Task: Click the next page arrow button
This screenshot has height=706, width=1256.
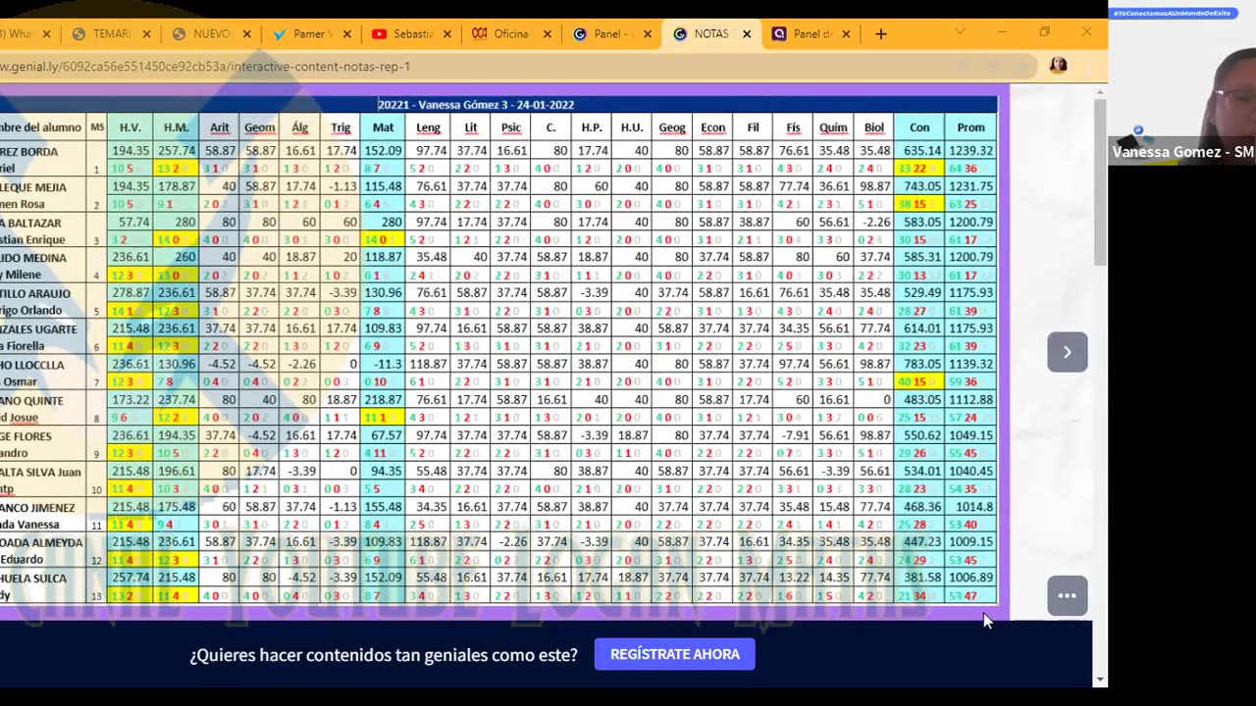Action: 1067,352
